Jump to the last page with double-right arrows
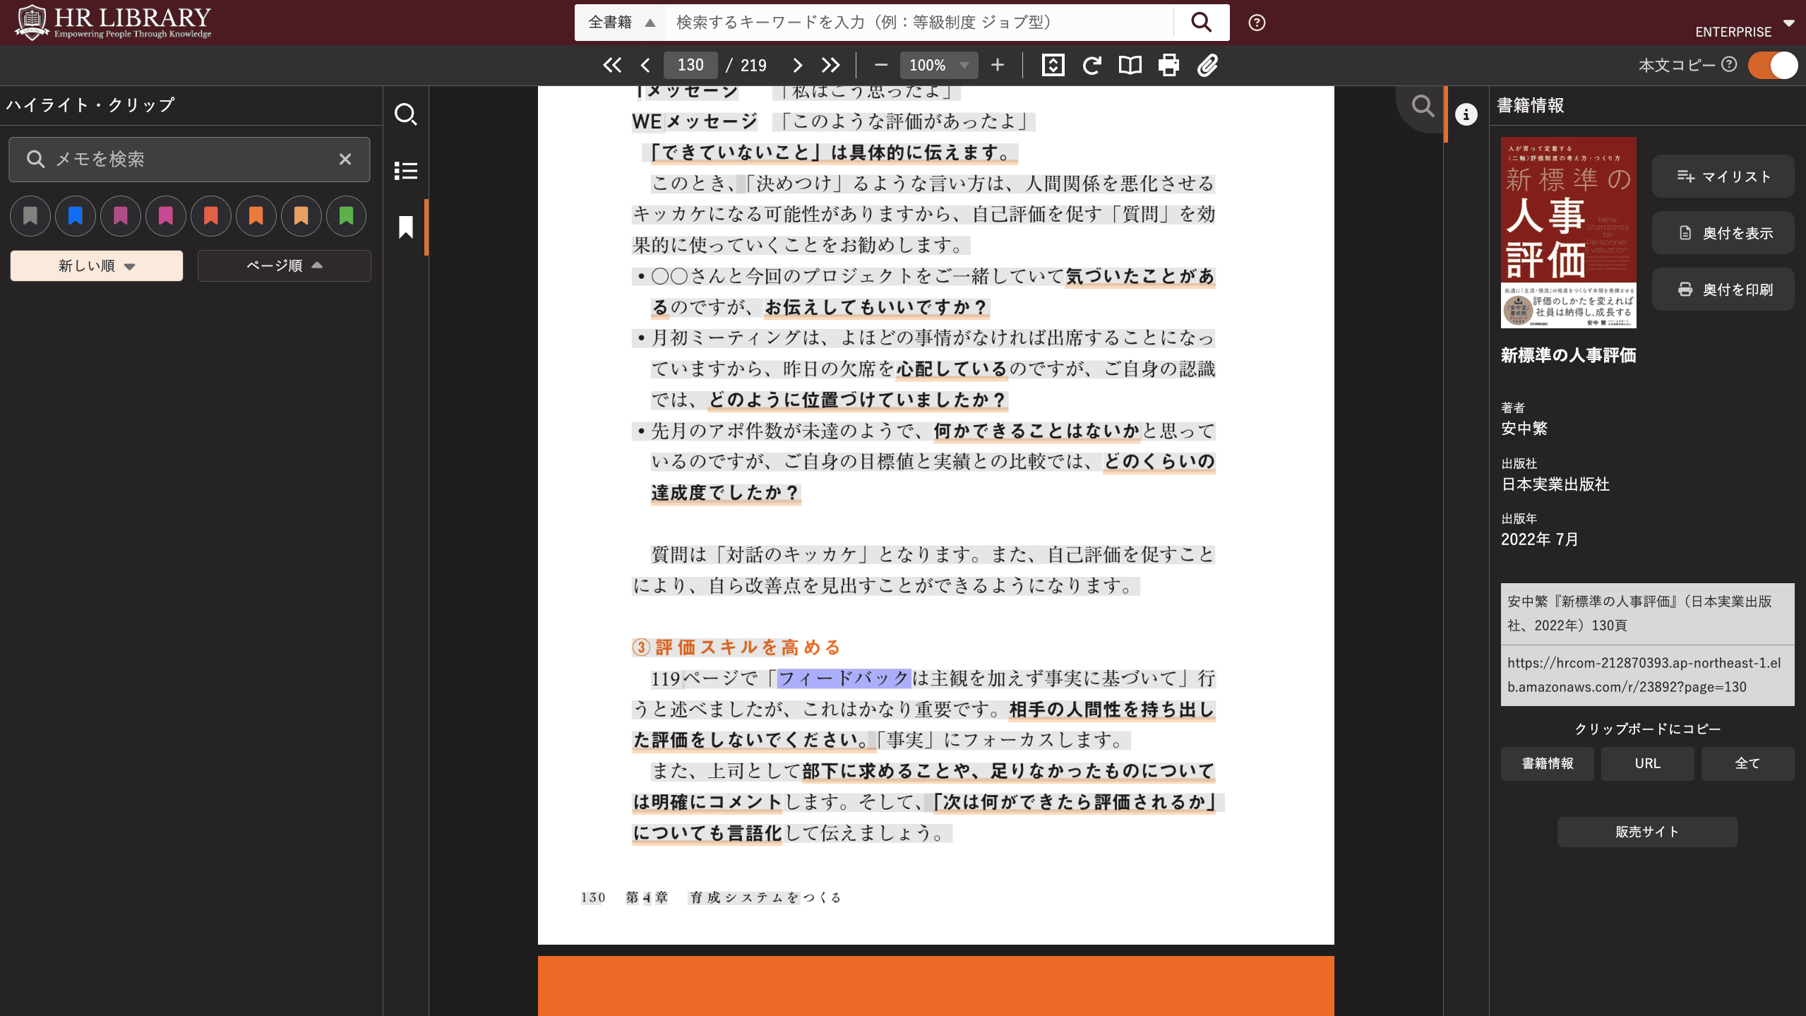Viewport: 1806px width, 1016px height. [830, 65]
